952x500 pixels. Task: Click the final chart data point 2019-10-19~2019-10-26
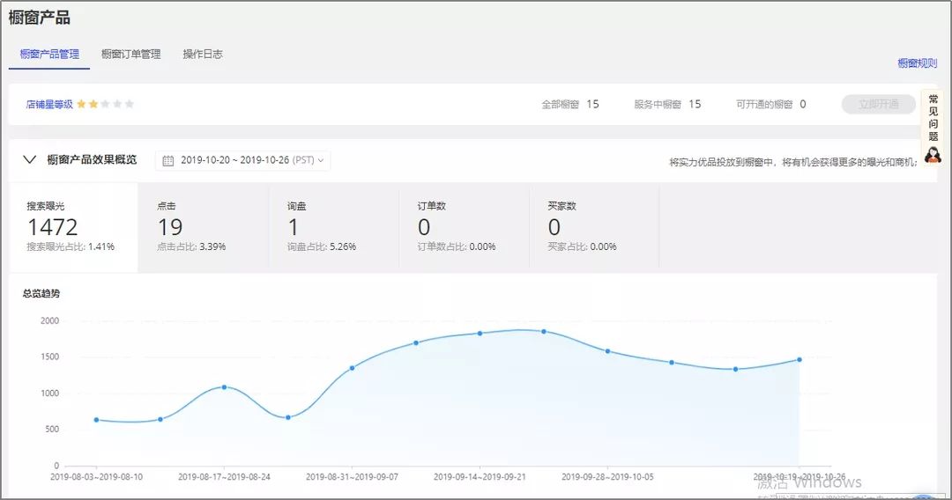tap(800, 359)
